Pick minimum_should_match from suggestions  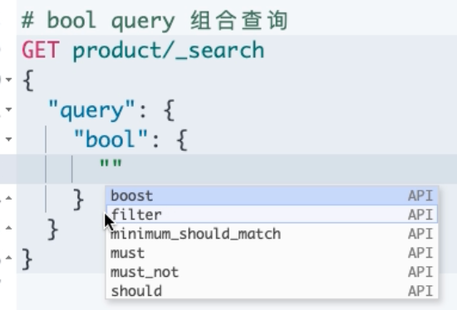[x=272, y=234]
